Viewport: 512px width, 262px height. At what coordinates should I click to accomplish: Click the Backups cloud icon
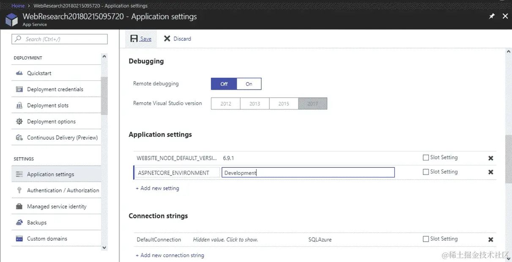(x=19, y=222)
